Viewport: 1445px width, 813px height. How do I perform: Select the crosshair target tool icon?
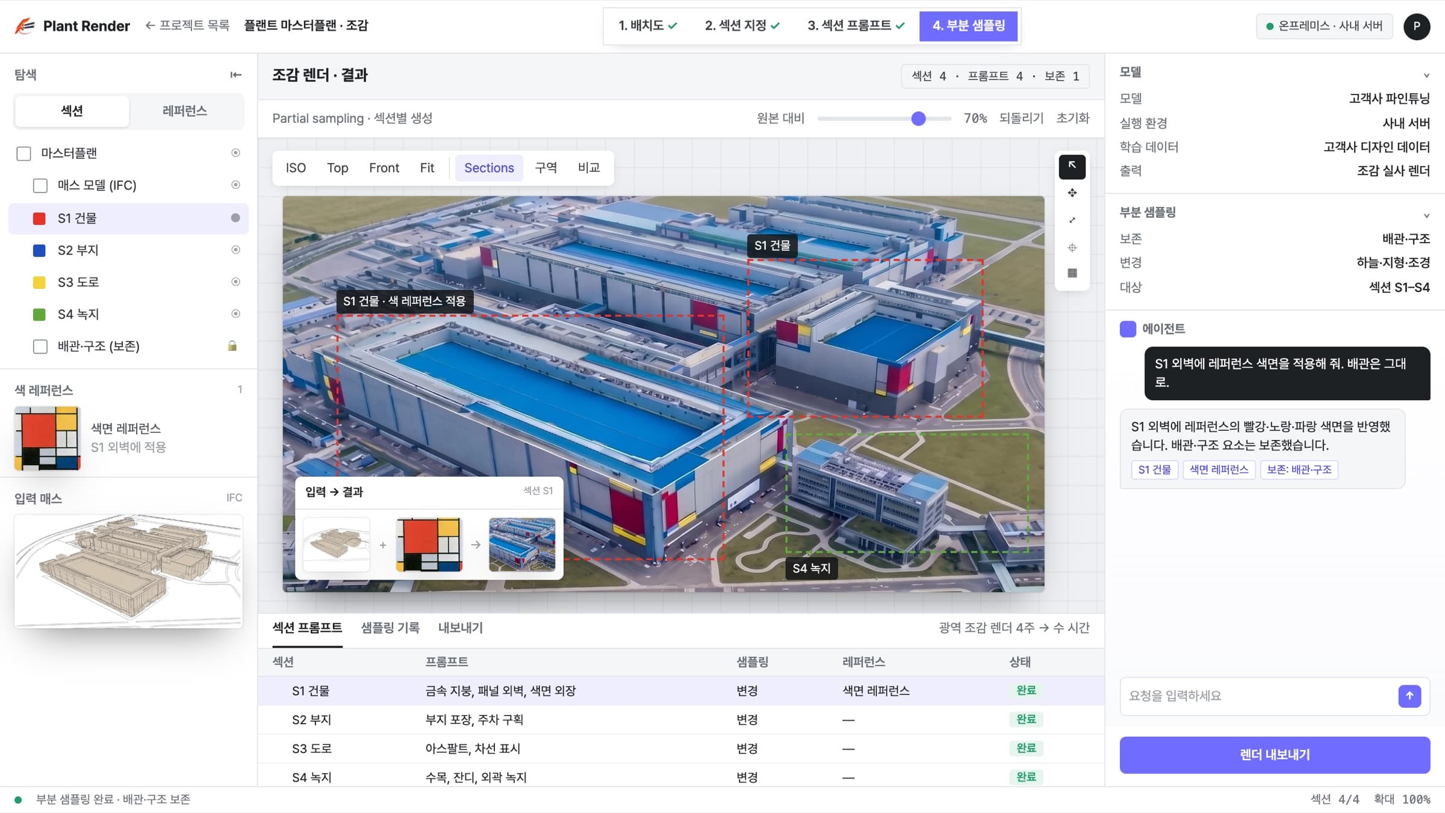(x=1072, y=247)
